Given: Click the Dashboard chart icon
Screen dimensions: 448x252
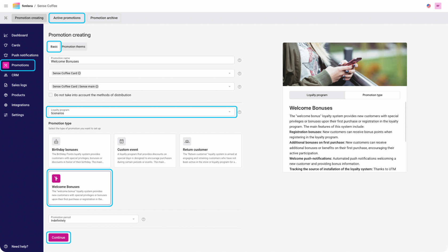Looking at the screenshot, I should (6, 35).
